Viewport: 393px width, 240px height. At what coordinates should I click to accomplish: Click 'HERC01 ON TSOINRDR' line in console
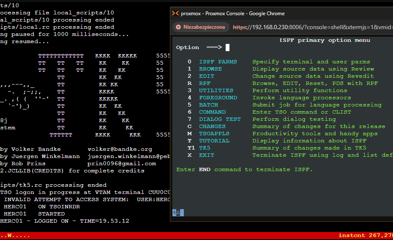coord(42,207)
